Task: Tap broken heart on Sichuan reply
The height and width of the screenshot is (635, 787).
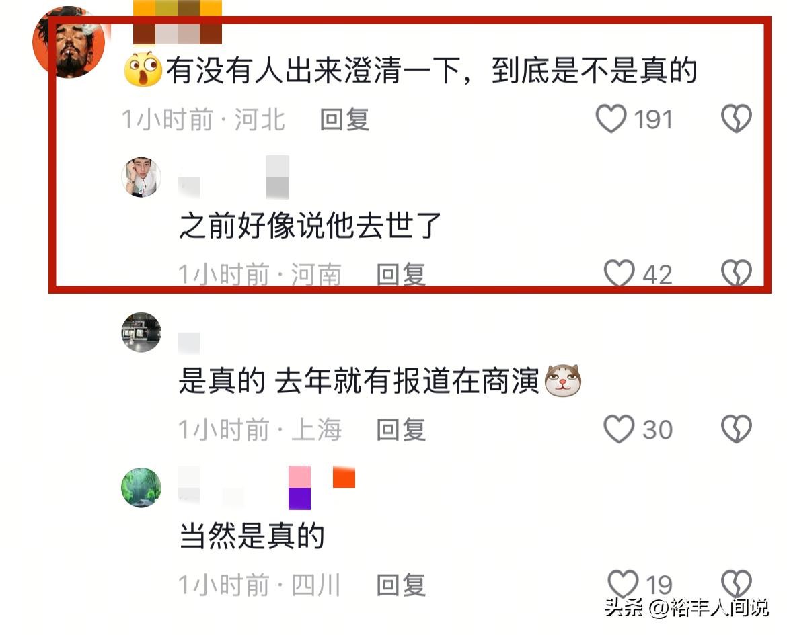Action: coord(737,584)
